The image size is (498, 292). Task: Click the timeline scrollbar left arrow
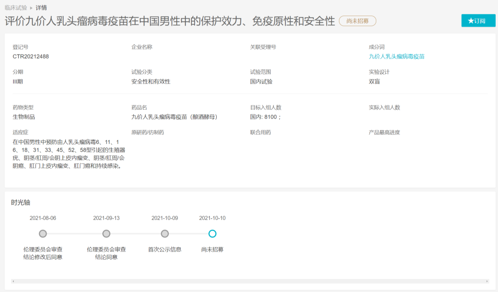13,281
